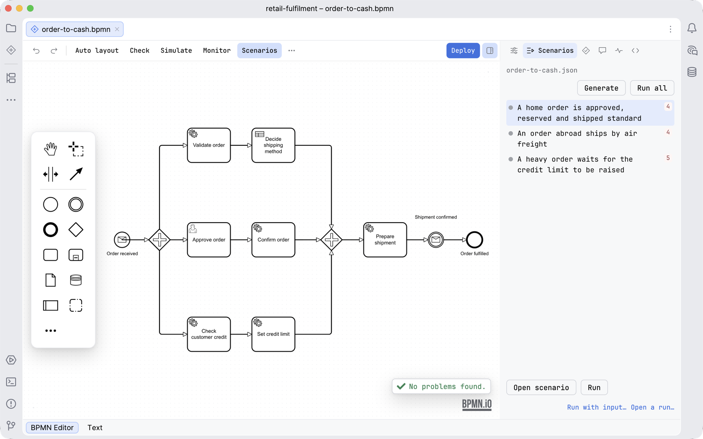The height and width of the screenshot is (439, 703).
Task: Add a data store from the palette
Action: point(76,280)
